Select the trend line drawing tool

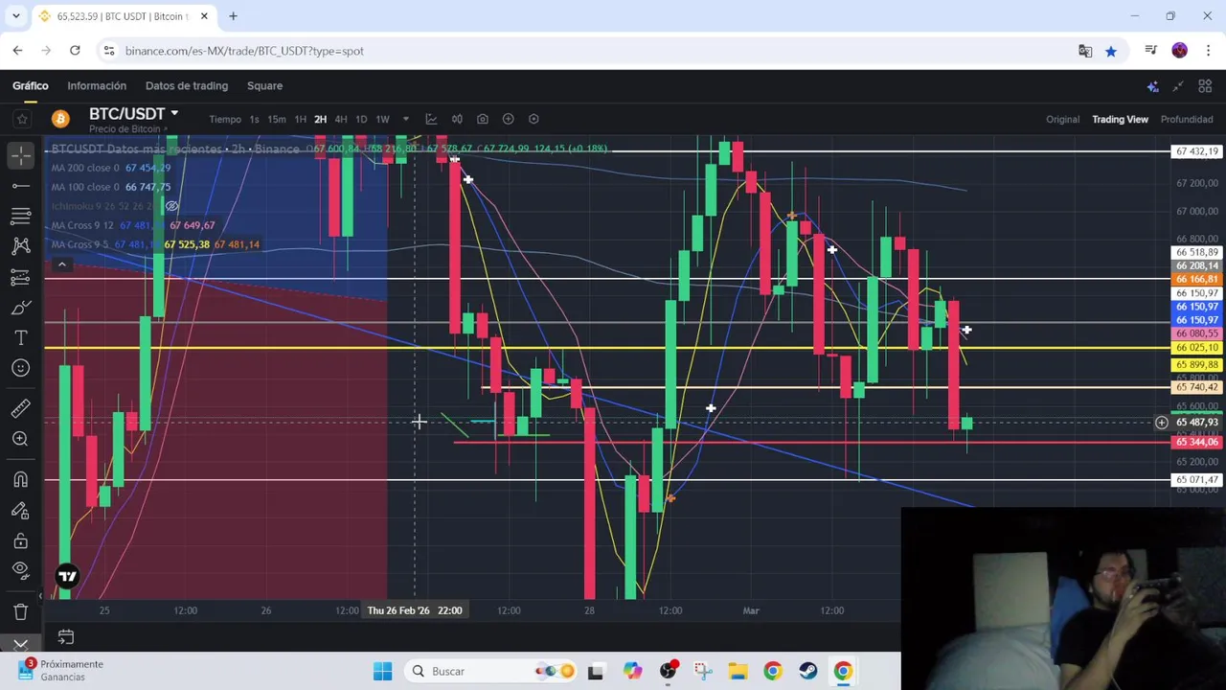click(21, 185)
